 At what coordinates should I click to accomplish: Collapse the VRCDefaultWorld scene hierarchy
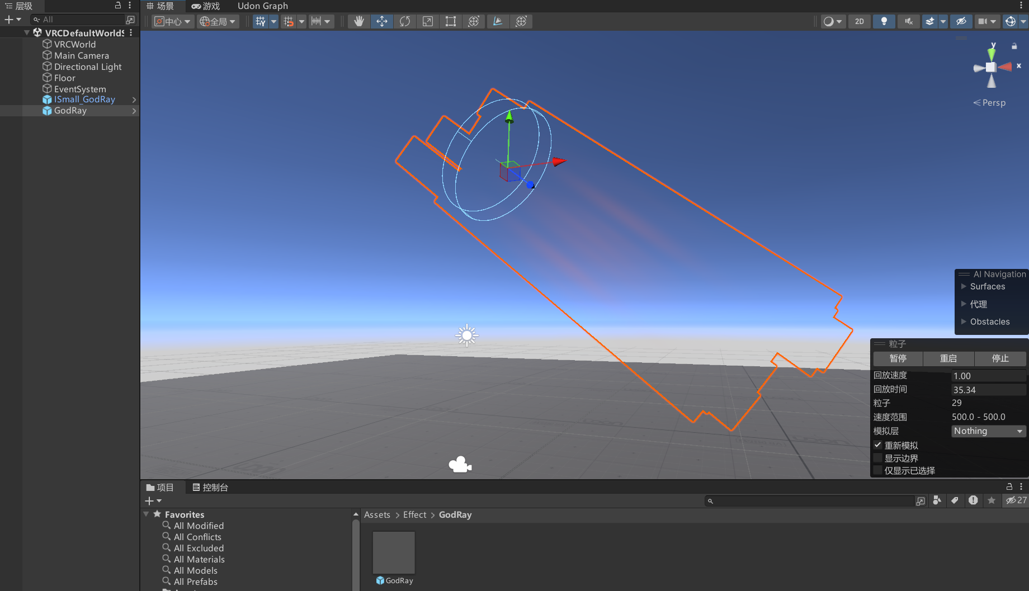pos(27,33)
